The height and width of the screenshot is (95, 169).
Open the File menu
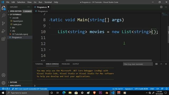pos(8,2)
